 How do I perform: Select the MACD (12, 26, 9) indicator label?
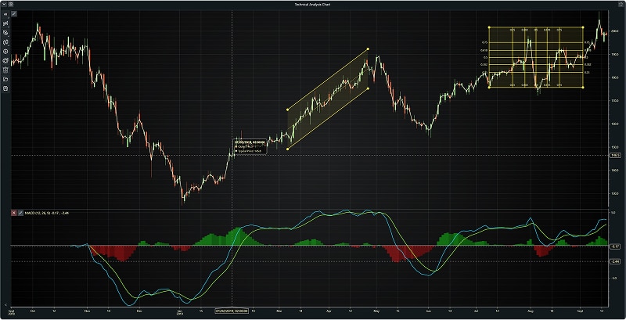[x=39, y=213]
